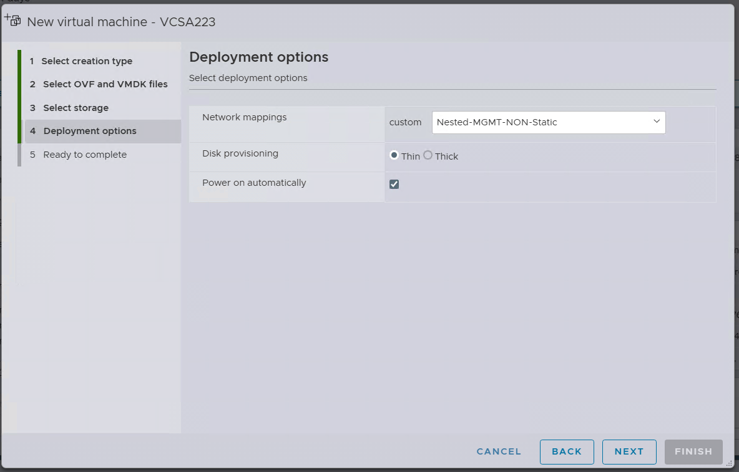Image resolution: width=739 pixels, height=472 pixels.
Task: Click the Network mappings row label
Action: [x=245, y=117]
